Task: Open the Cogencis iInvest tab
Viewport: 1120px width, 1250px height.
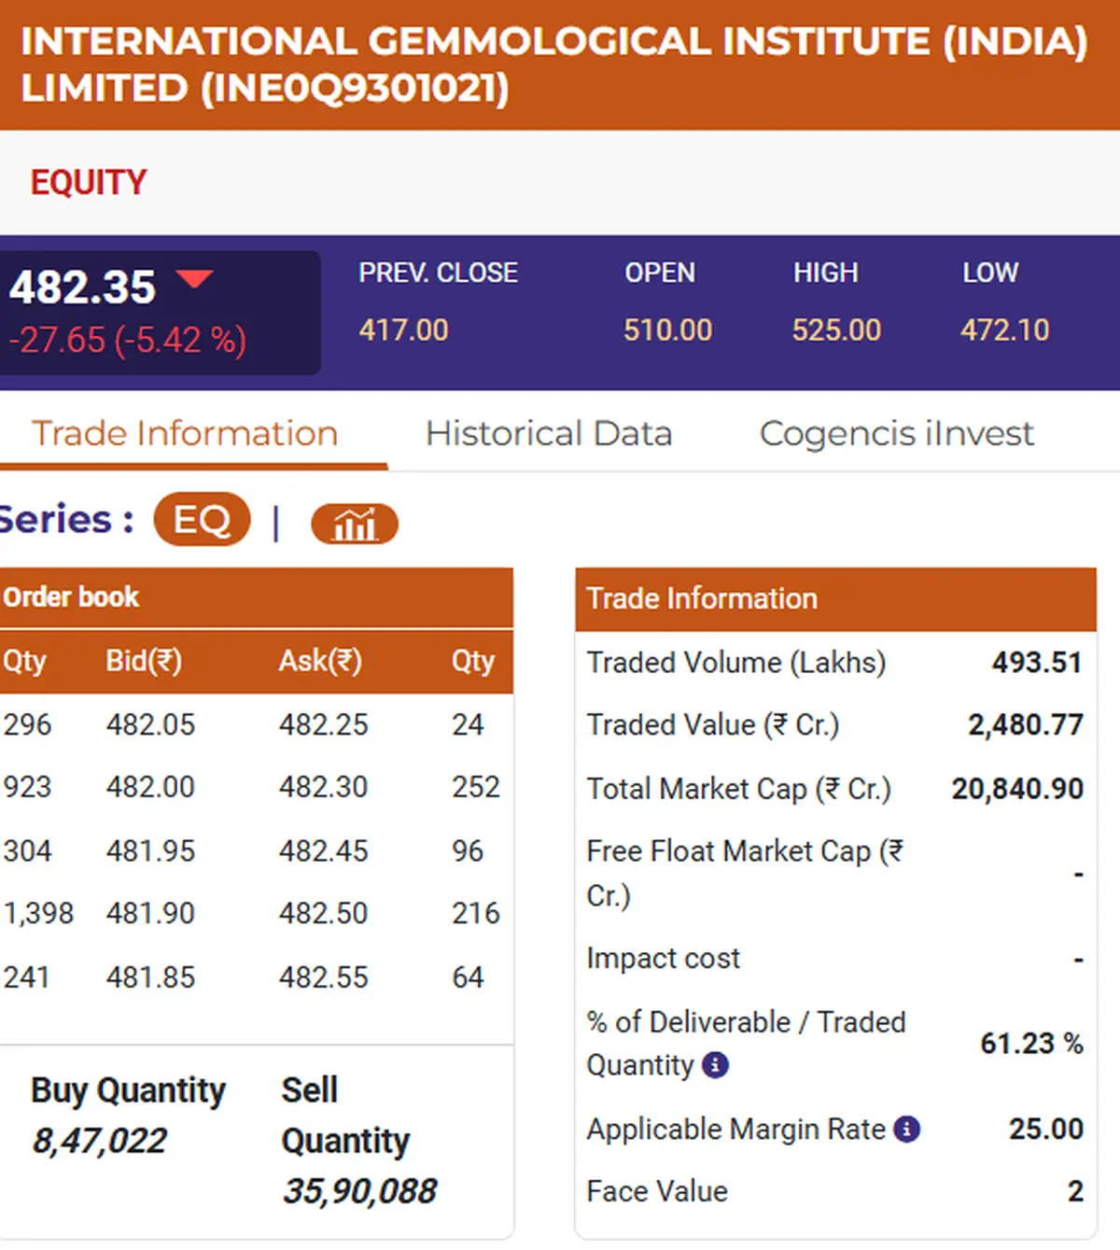Action: 897,434
